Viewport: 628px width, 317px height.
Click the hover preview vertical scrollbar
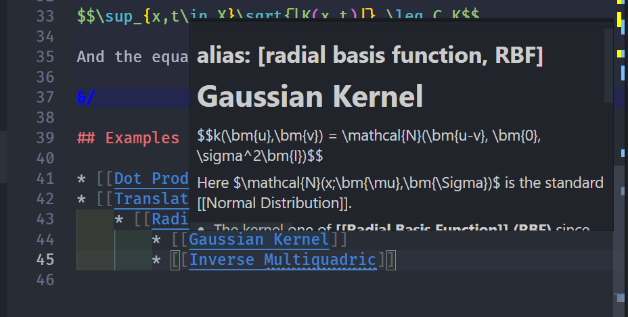click(608, 66)
